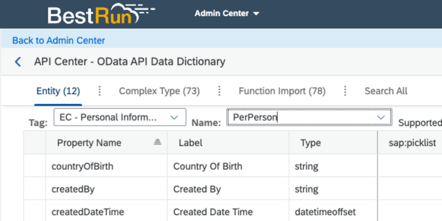Image resolution: width=442 pixels, height=221 pixels.
Task: Open the Function Import (78) tab
Action: pyautogui.click(x=282, y=91)
